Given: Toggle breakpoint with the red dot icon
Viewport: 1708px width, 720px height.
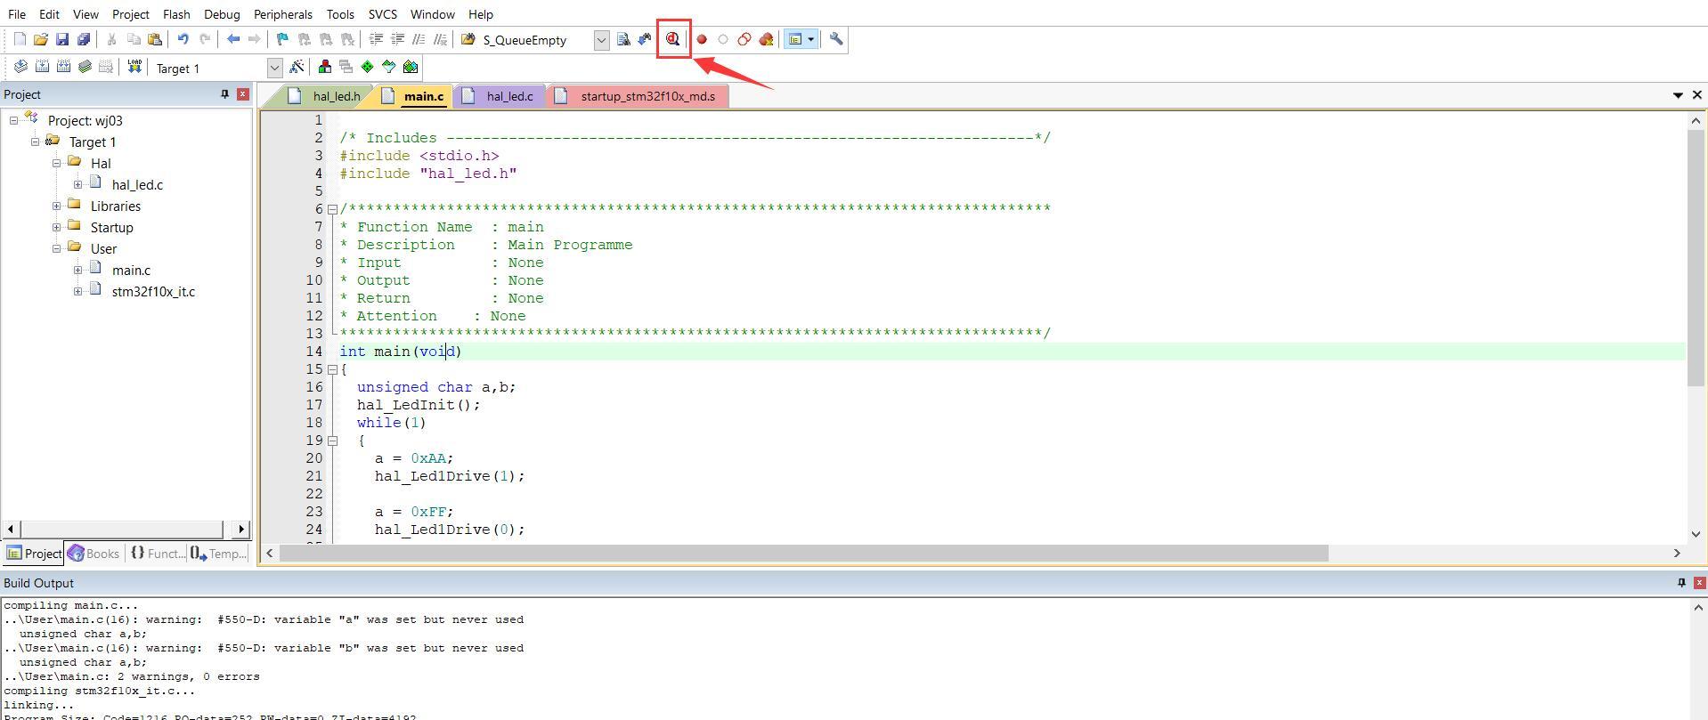Looking at the screenshot, I should (702, 39).
